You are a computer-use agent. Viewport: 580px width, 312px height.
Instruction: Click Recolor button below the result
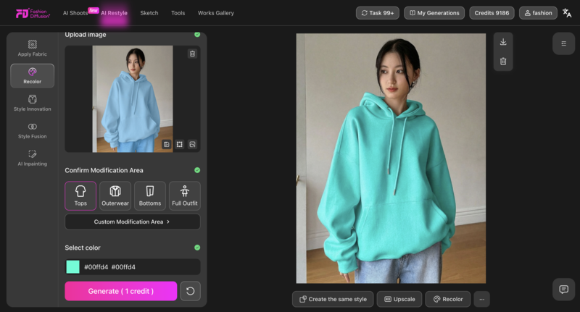click(448, 299)
